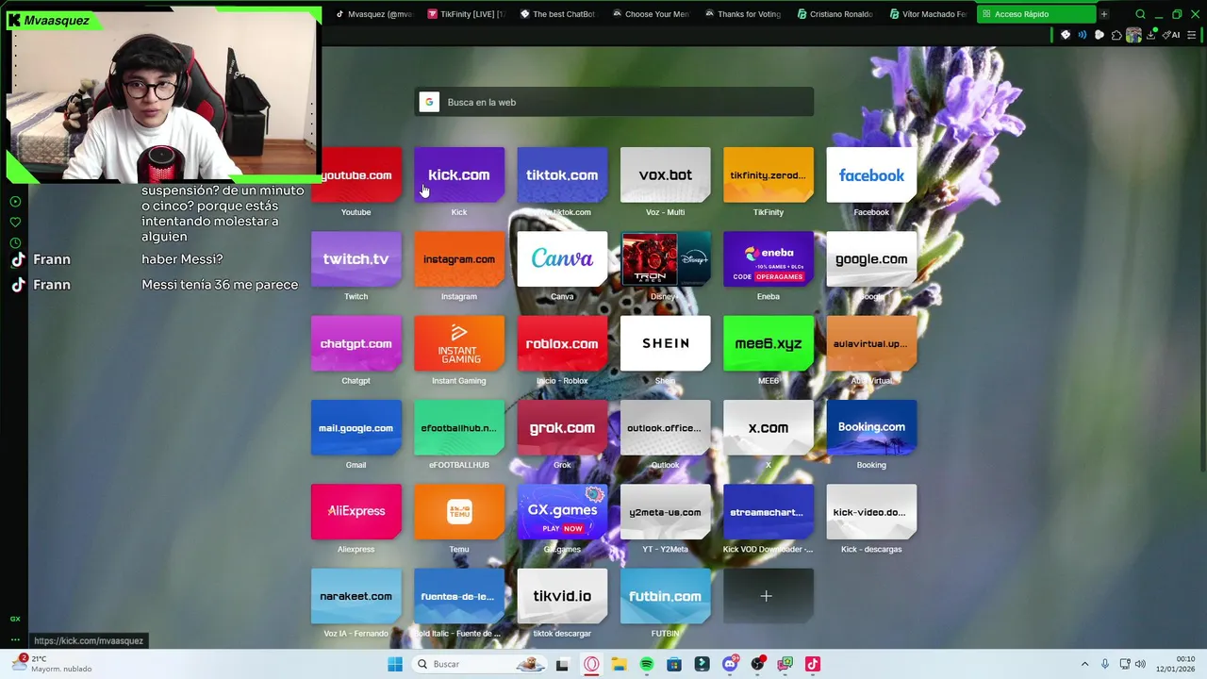Viewport: 1207px width, 679px height.
Task: Open the sidebar player icon
Action: 15,202
